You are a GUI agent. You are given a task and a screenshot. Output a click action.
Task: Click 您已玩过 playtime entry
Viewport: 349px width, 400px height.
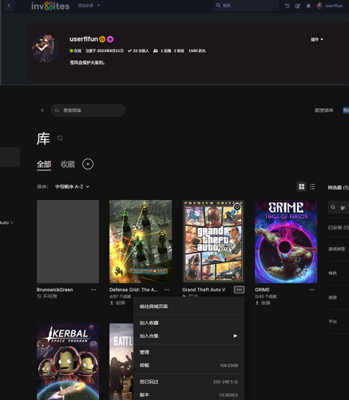[x=188, y=382]
